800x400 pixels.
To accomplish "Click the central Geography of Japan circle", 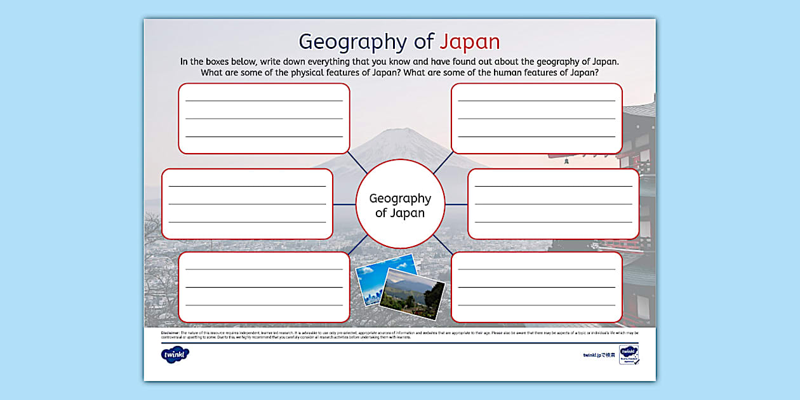I will (400, 205).
